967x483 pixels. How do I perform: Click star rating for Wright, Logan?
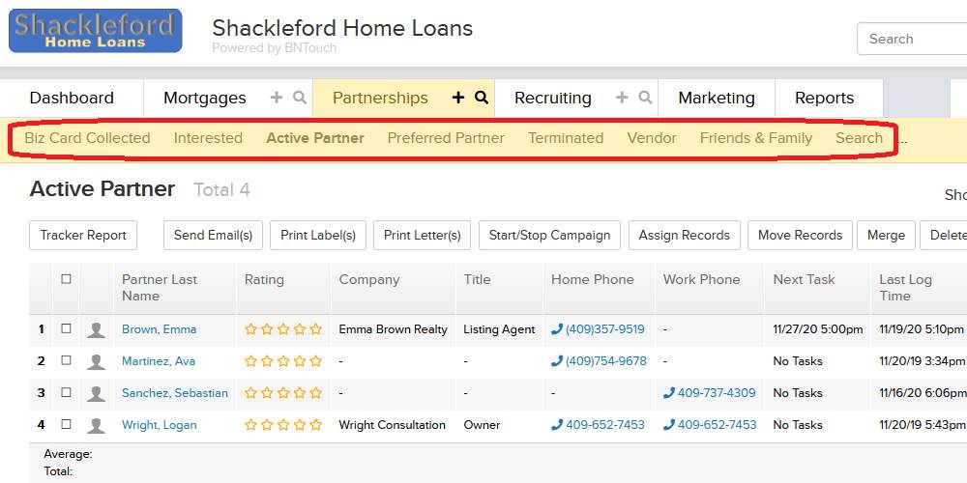283,425
